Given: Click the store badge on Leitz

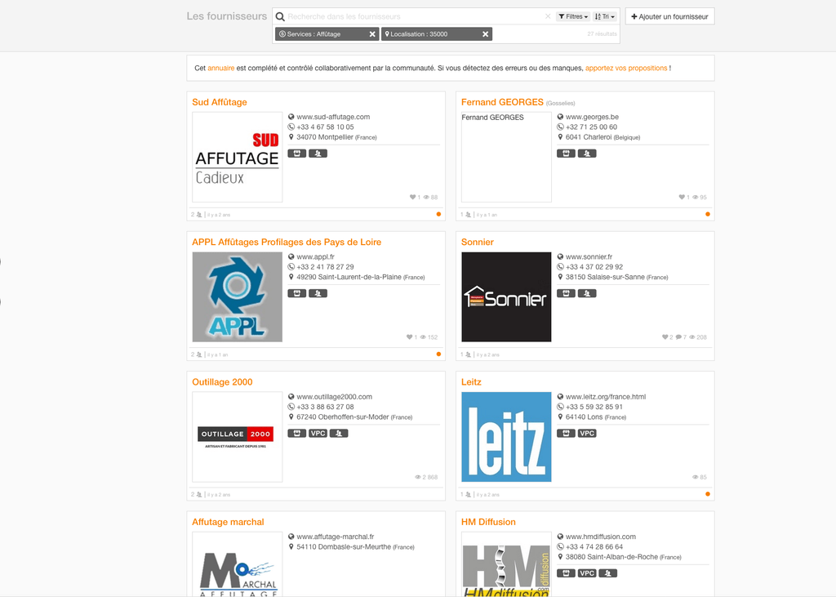Looking at the screenshot, I should tap(567, 433).
